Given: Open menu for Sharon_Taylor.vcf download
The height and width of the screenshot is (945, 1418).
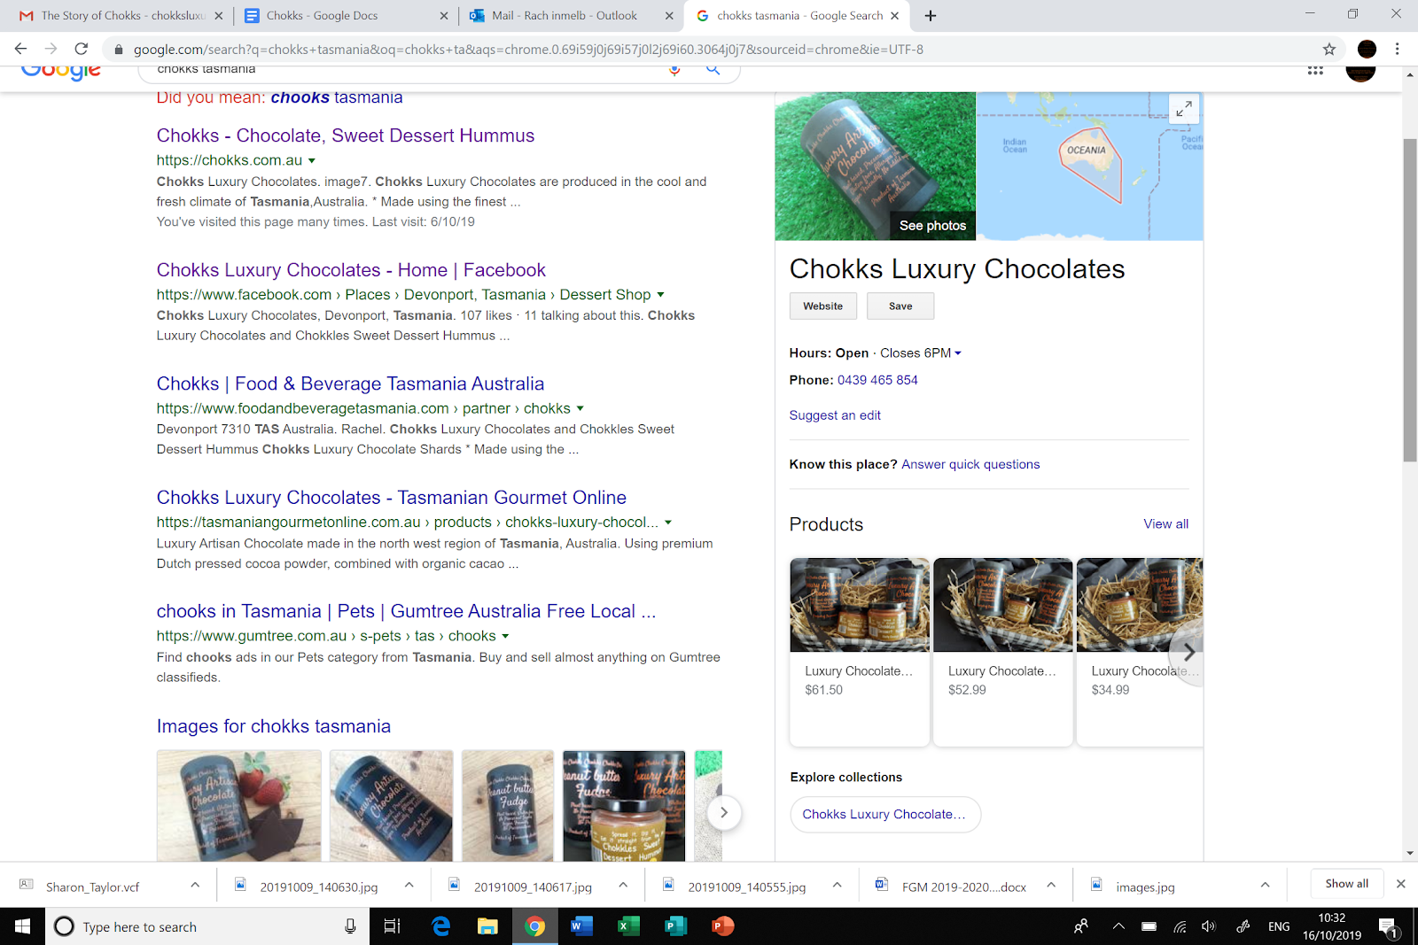Looking at the screenshot, I should (x=195, y=885).
